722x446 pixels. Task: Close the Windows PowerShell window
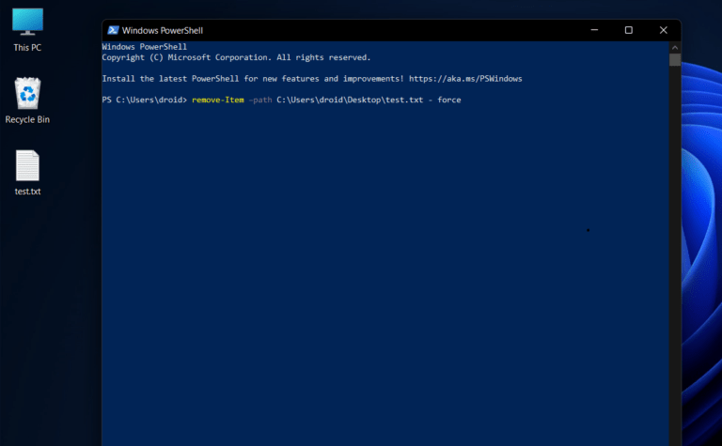(x=663, y=30)
